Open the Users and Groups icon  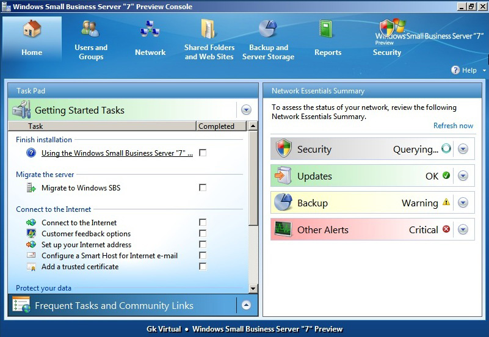(91, 29)
